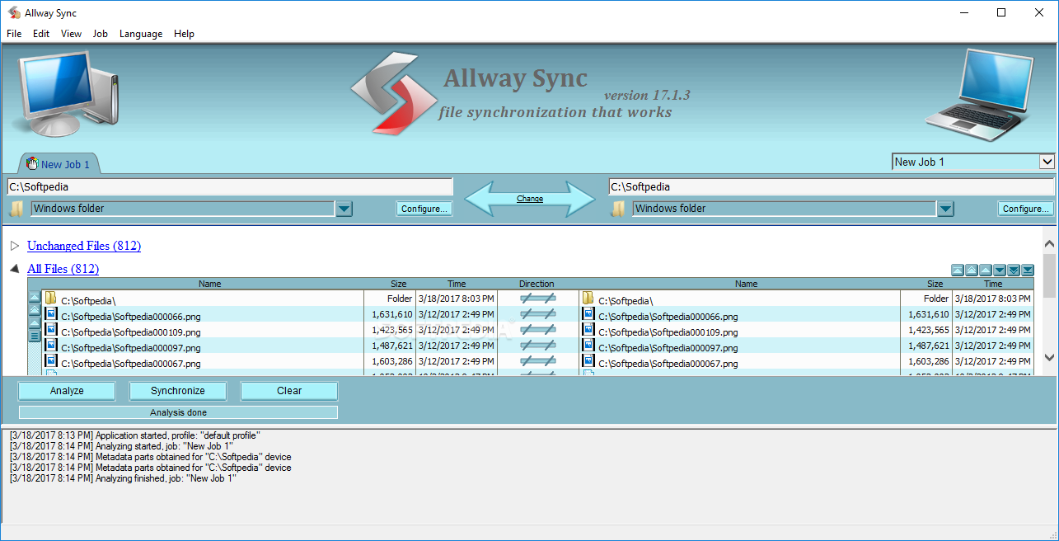1059x541 pixels.
Task: Click the right C:\Softpedia path field
Action: tap(832, 187)
